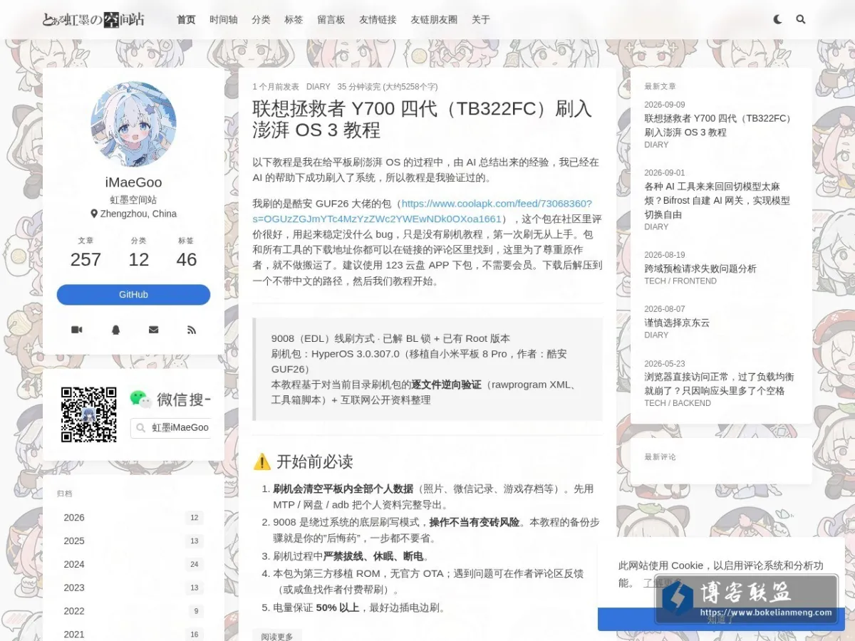Open 关于 navigation item
855x641 pixels.
(x=481, y=20)
